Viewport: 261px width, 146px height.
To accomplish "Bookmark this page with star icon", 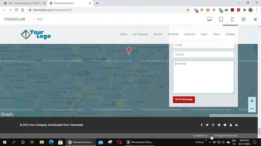I will point(188,10).
